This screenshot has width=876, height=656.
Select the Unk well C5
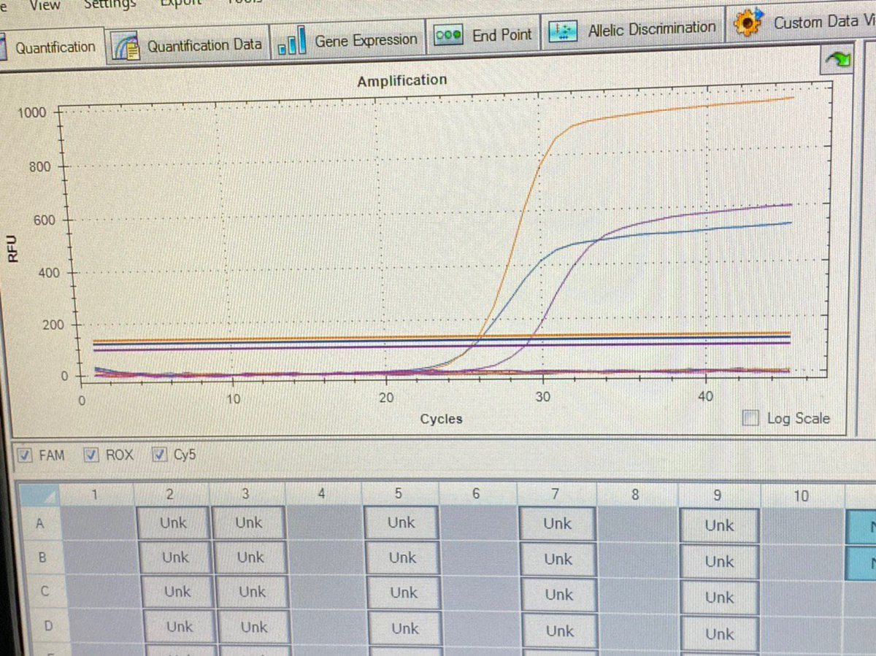pos(404,593)
